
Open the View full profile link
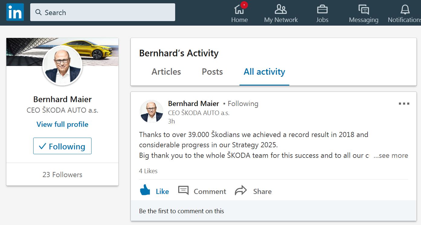point(63,124)
